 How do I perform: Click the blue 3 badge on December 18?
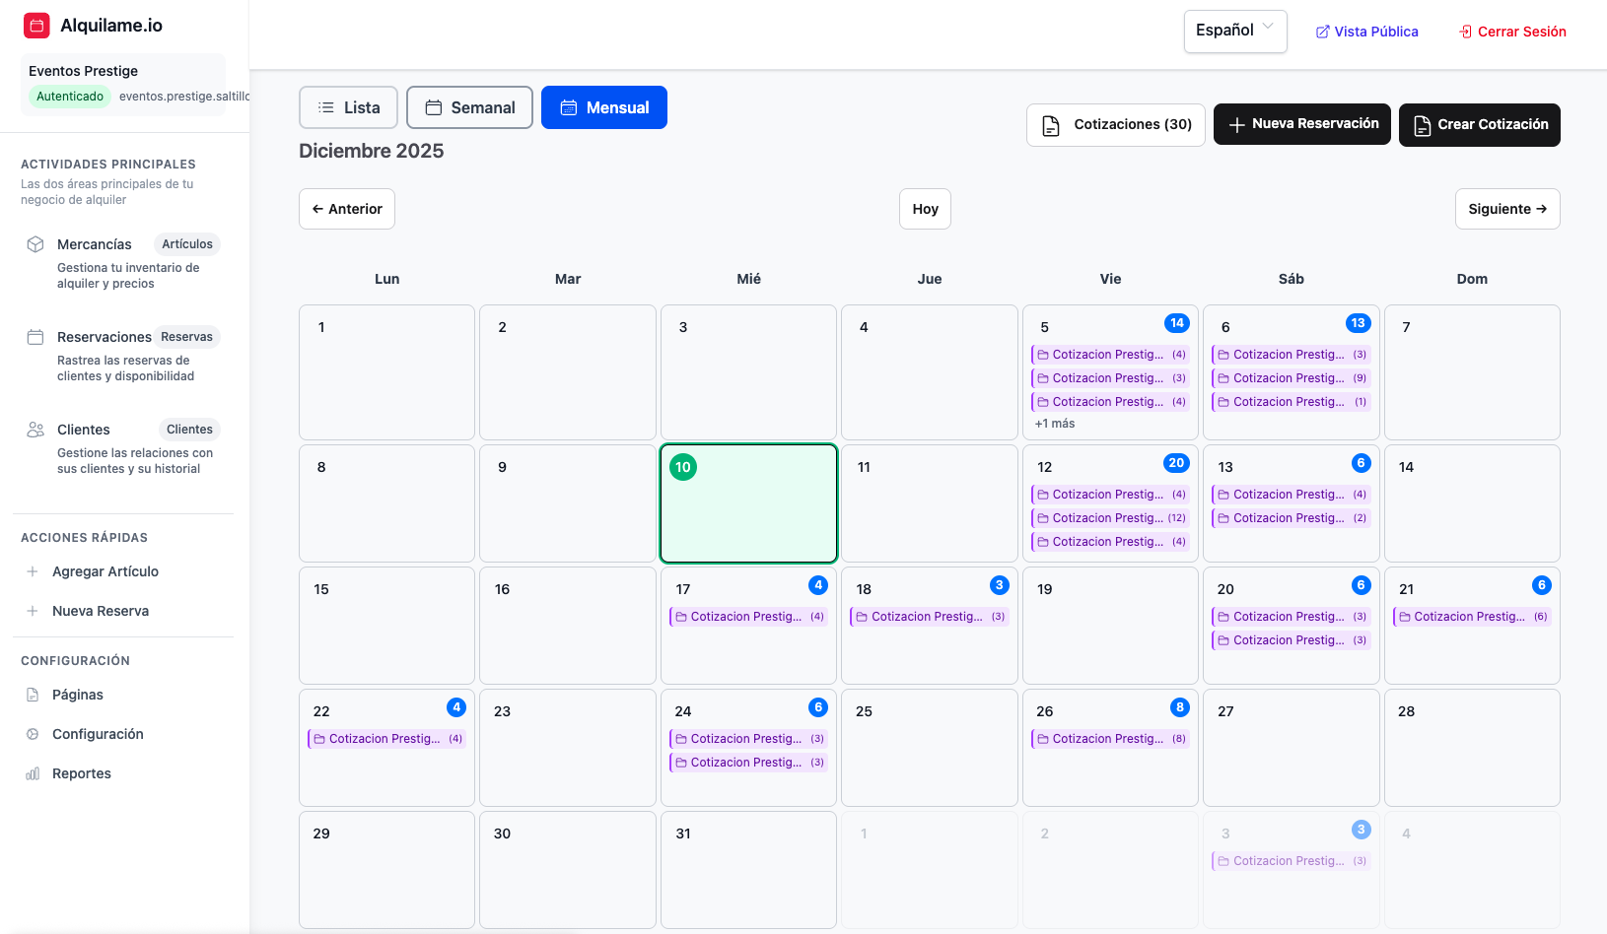[x=999, y=585]
